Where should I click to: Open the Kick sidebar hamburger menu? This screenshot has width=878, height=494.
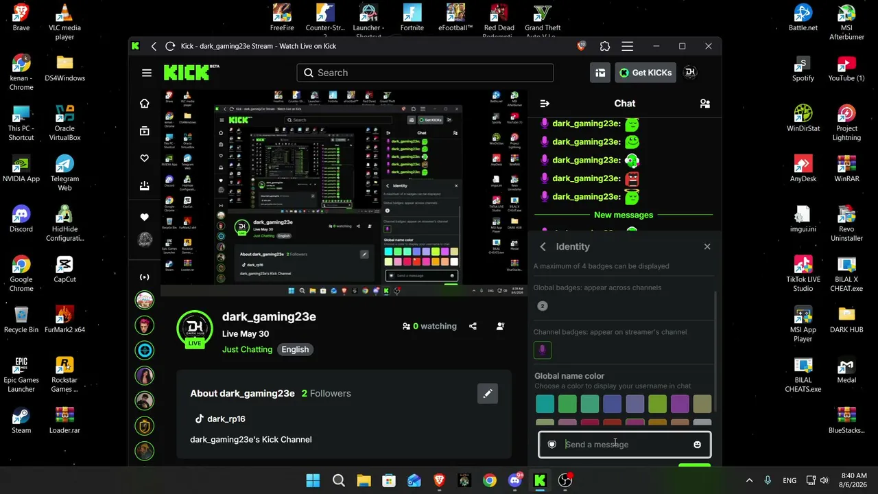[146, 73]
